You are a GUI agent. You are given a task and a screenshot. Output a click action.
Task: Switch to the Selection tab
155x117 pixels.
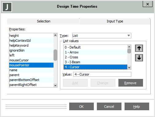pos(43,21)
